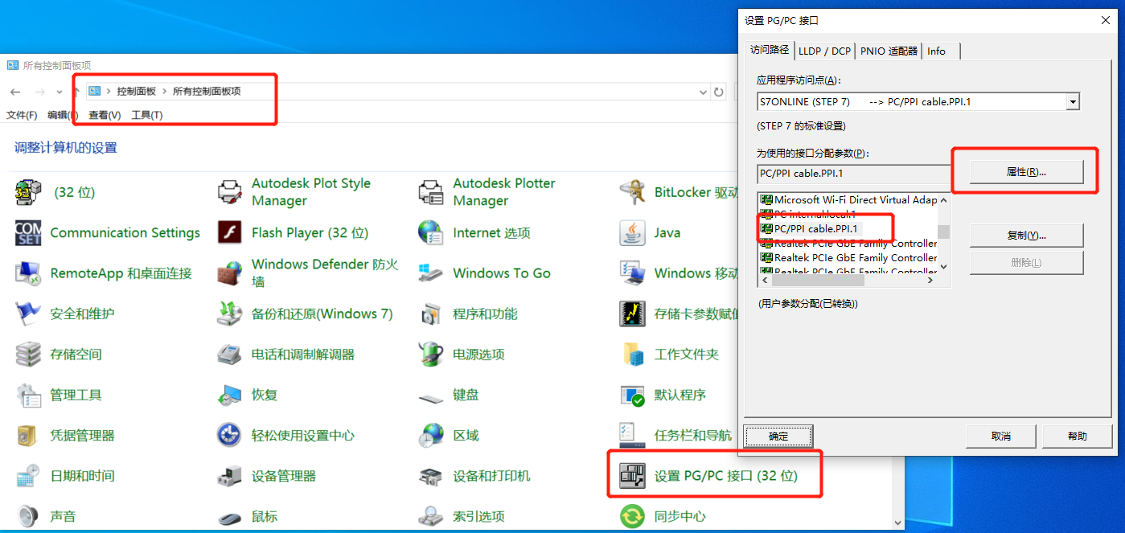Click the interface list scroll-right arrow

pos(931,281)
